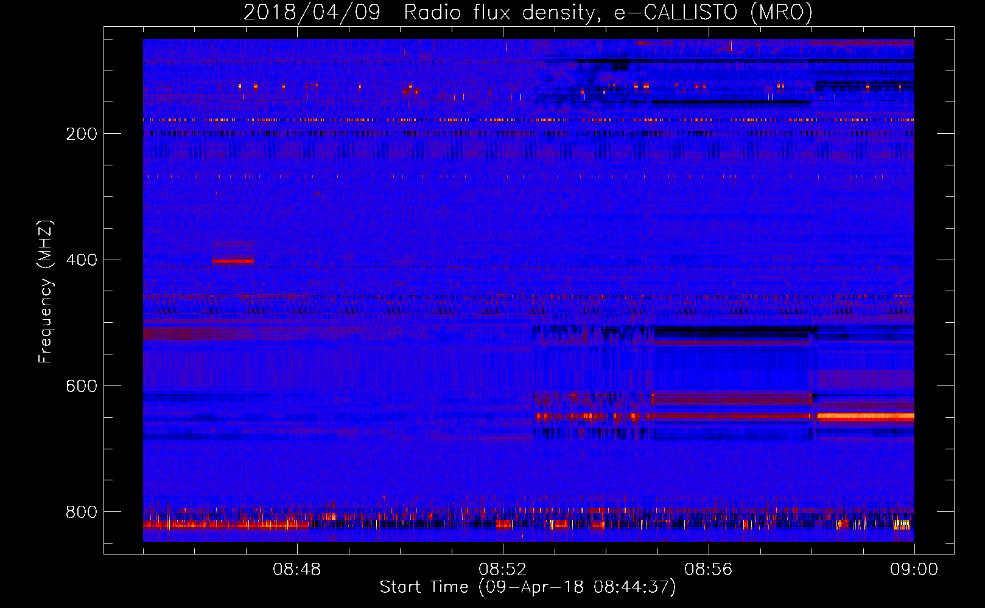The image size is (985, 608).
Task: Click the 400 frequency tick label
Action: pyautogui.click(x=82, y=260)
